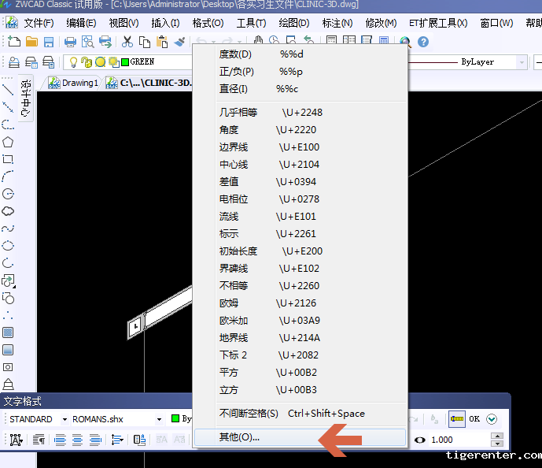The width and height of the screenshot is (542, 468).
Task: Toggle right text alignment
Action: (94, 440)
